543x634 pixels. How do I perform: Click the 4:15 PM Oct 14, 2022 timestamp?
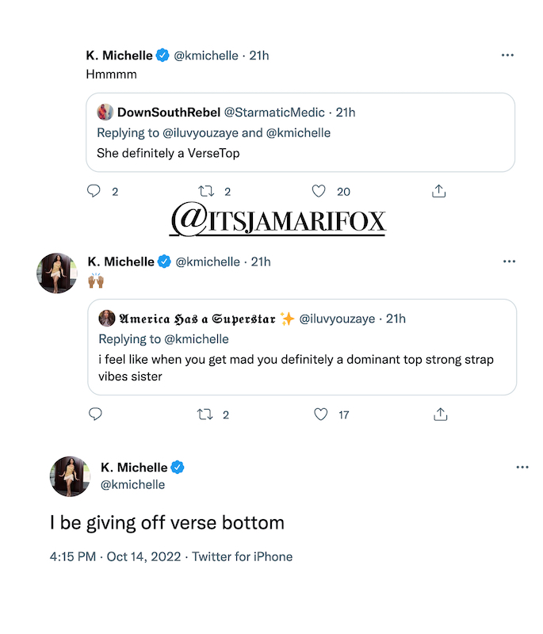115,556
